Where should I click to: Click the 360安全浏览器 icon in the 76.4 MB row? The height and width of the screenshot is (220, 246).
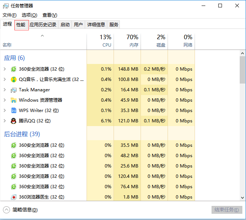pos(14,187)
